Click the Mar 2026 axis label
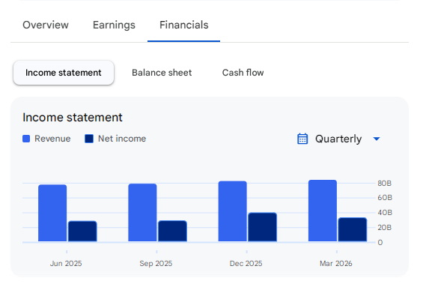The height and width of the screenshot is (284, 423). pyautogui.click(x=336, y=264)
